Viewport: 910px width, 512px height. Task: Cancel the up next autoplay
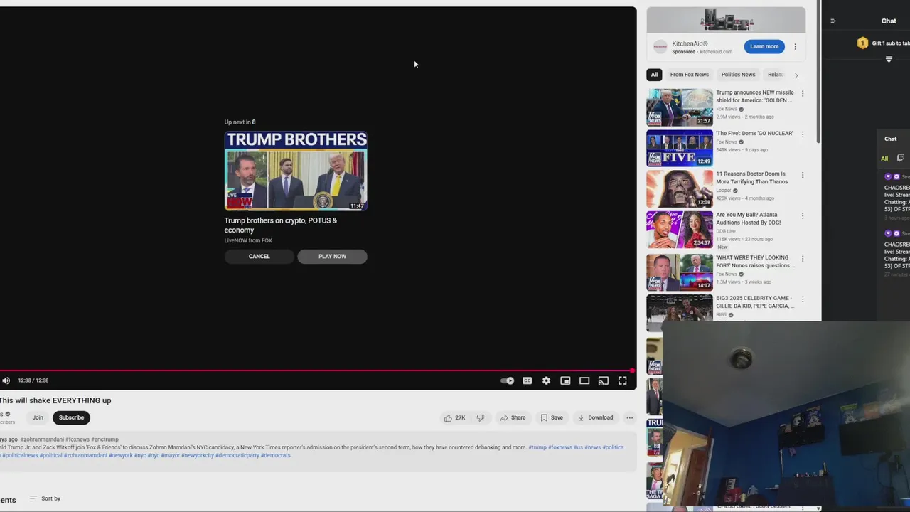259,256
